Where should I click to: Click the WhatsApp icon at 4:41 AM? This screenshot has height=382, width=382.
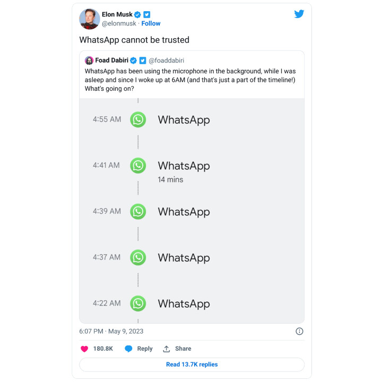pyautogui.click(x=138, y=166)
